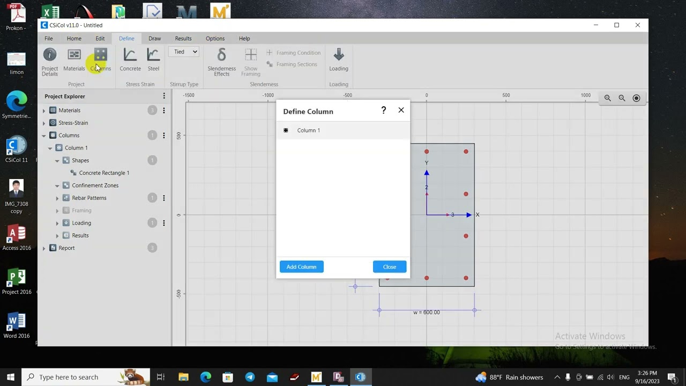Close Define Column dialog with X
Screen dimensions: 686x386
(x=401, y=110)
